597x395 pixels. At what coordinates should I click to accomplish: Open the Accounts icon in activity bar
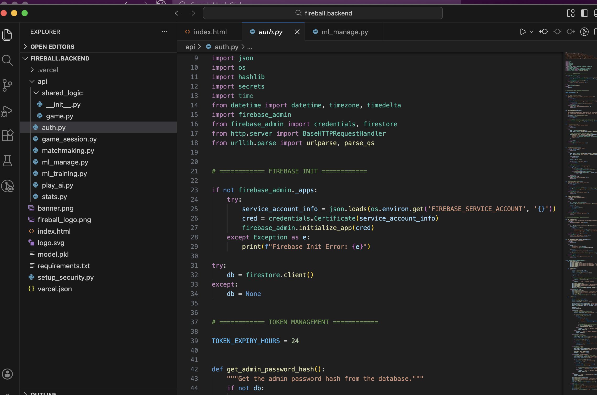(x=7, y=374)
